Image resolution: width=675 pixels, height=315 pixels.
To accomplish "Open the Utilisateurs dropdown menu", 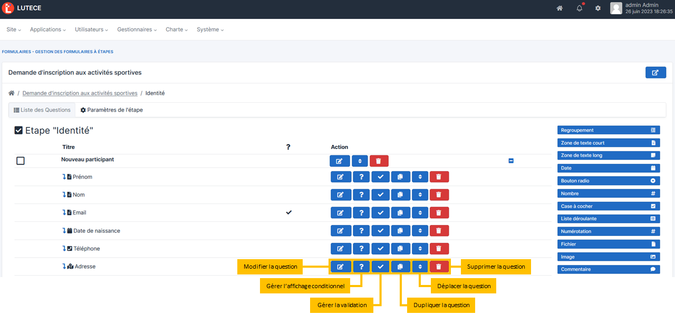I will point(91,30).
